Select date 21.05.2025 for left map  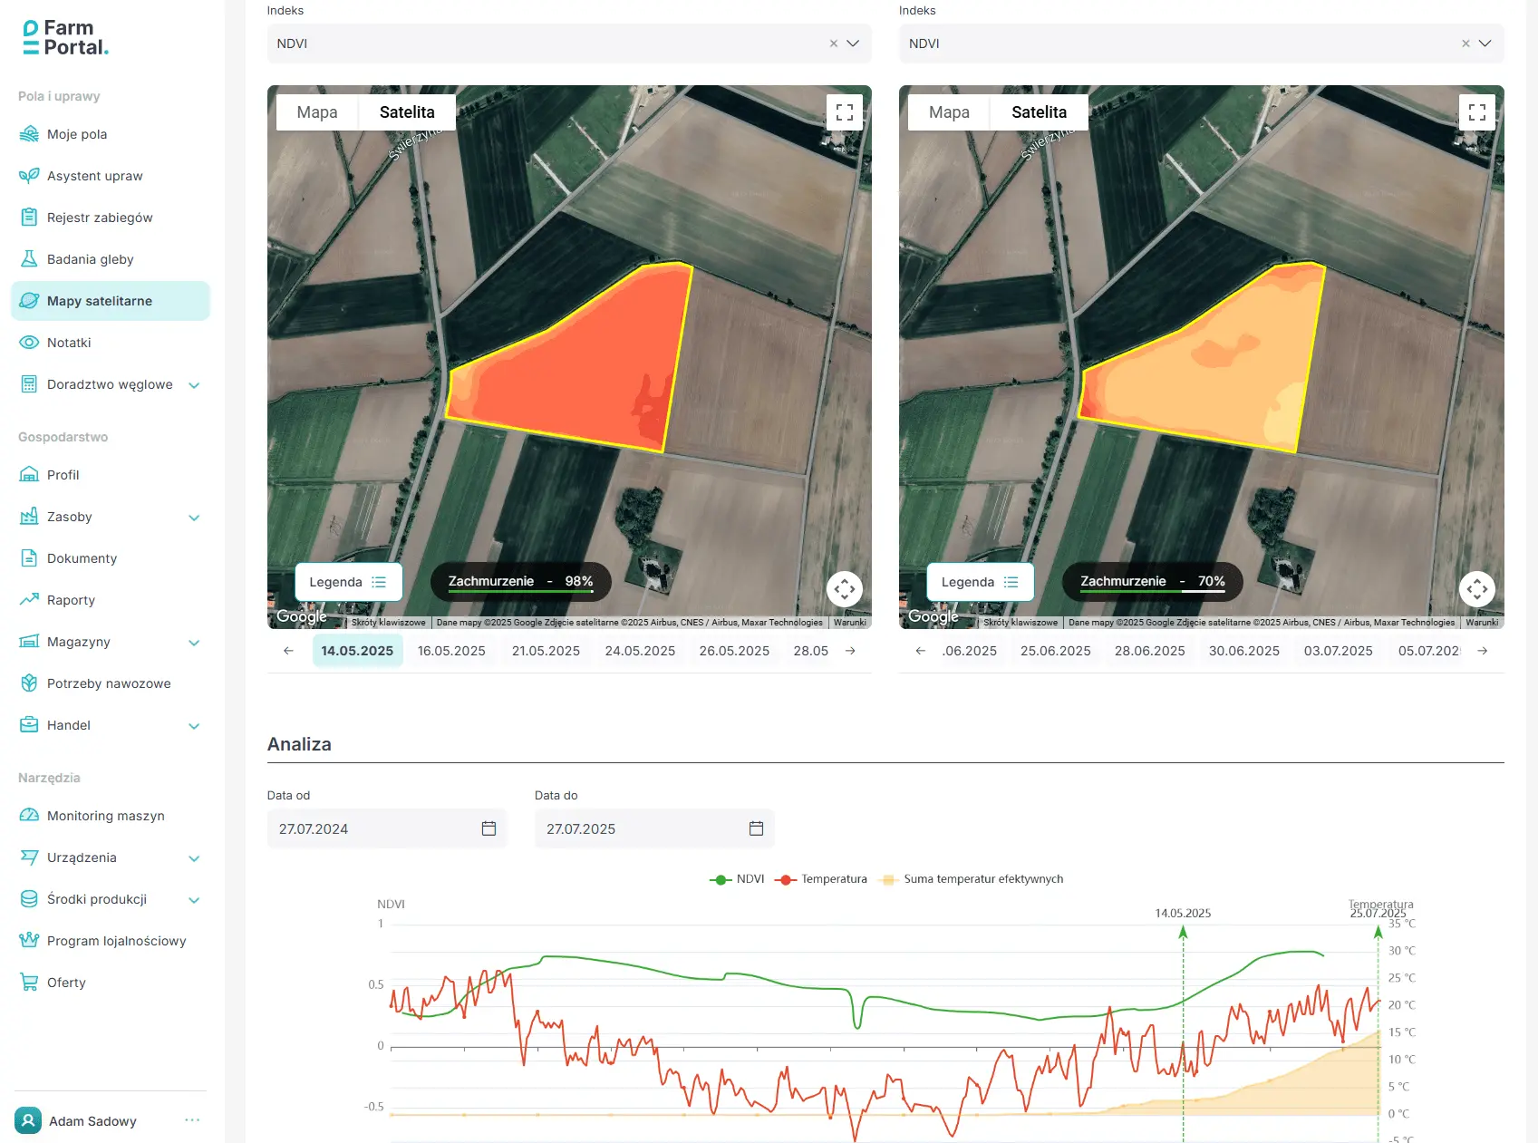click(546, 651)
